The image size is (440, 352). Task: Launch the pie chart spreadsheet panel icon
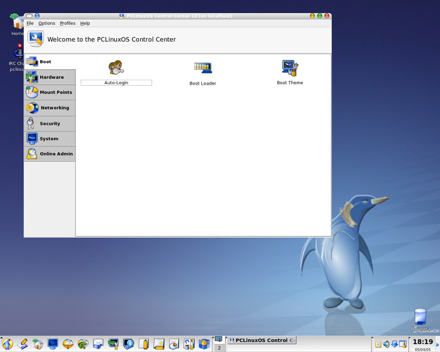pos(174,344)
